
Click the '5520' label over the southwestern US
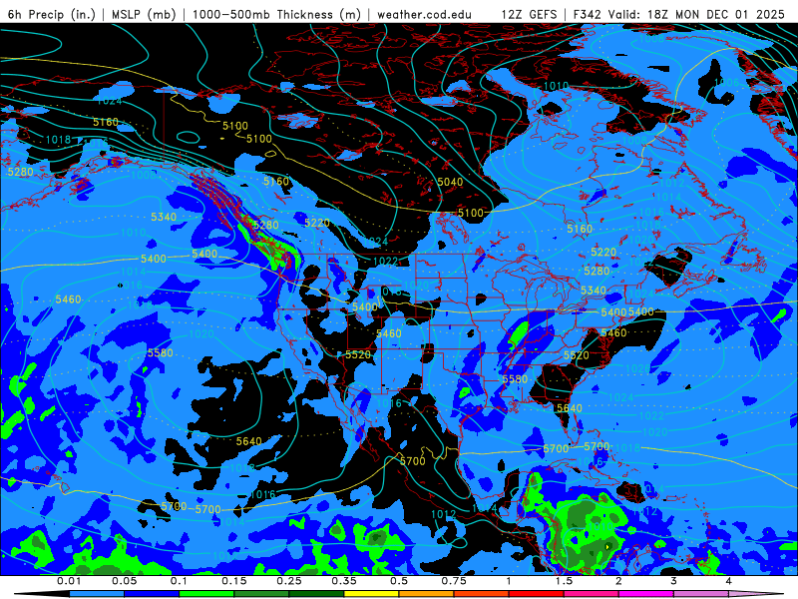point(358,354)
